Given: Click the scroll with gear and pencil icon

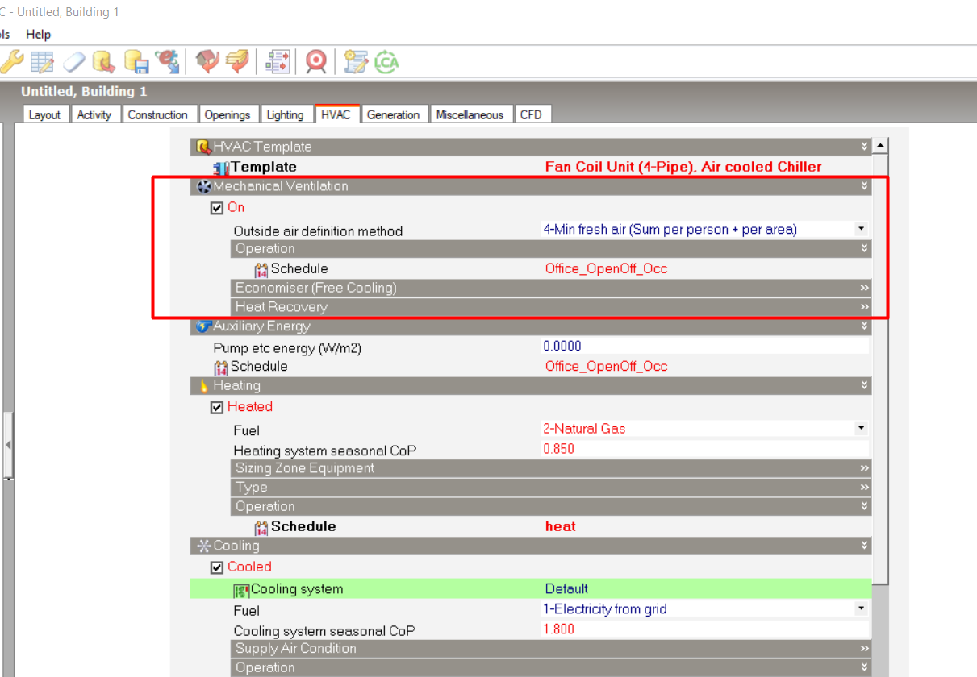Looking at the screenshot, I should point(356,62).
